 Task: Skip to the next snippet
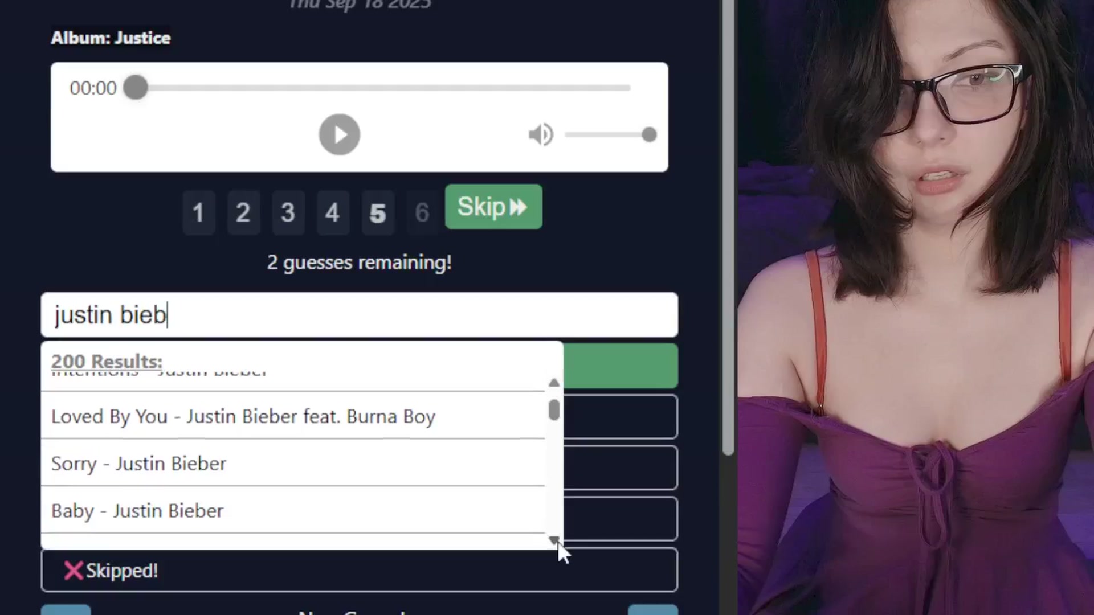(x=493, y=207)
